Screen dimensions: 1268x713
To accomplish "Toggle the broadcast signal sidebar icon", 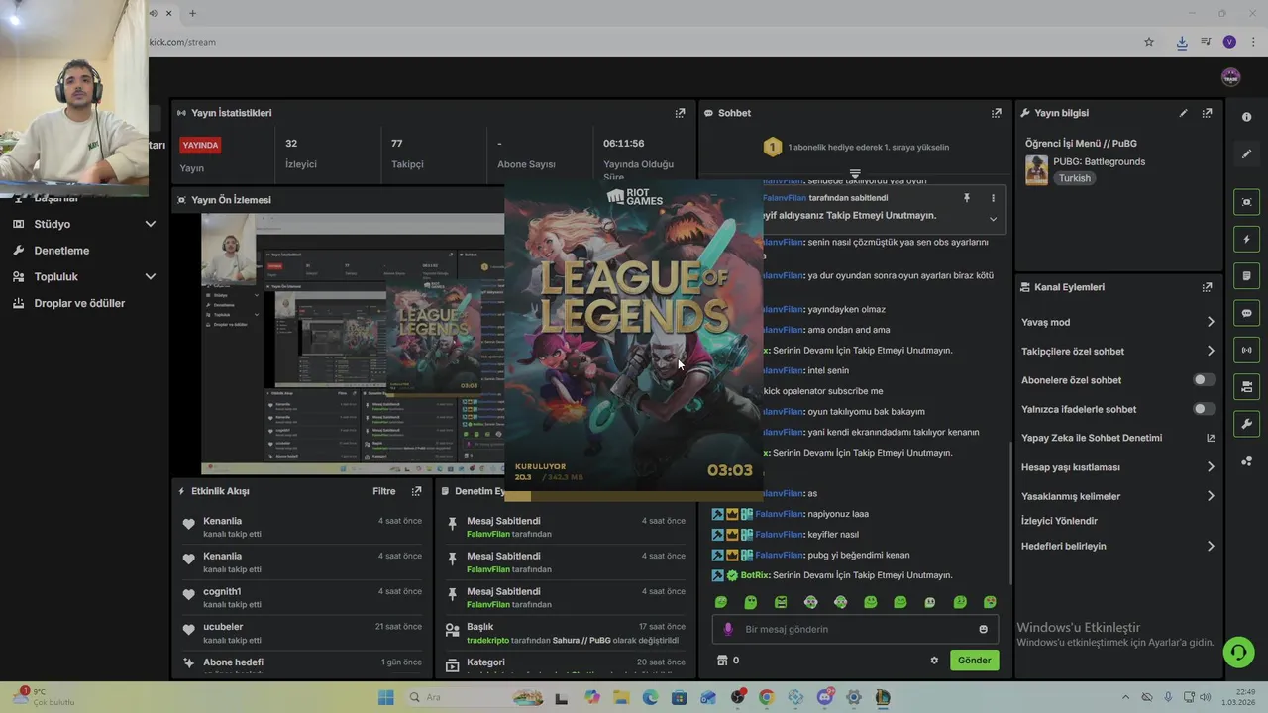I will [x=1246, y=350].
